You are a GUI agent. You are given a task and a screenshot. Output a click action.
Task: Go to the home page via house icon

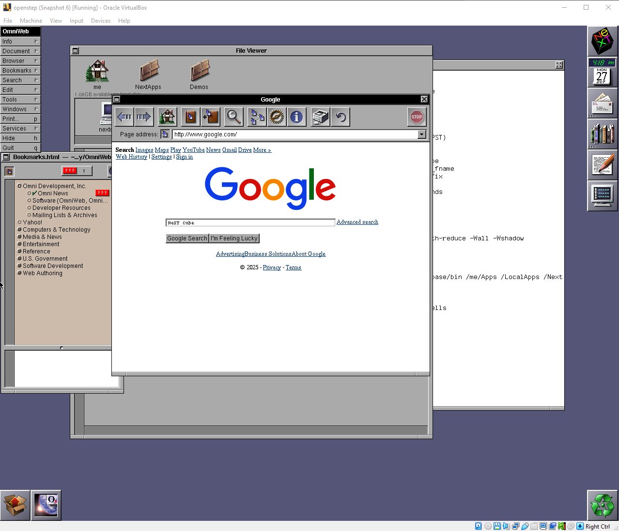167,117
